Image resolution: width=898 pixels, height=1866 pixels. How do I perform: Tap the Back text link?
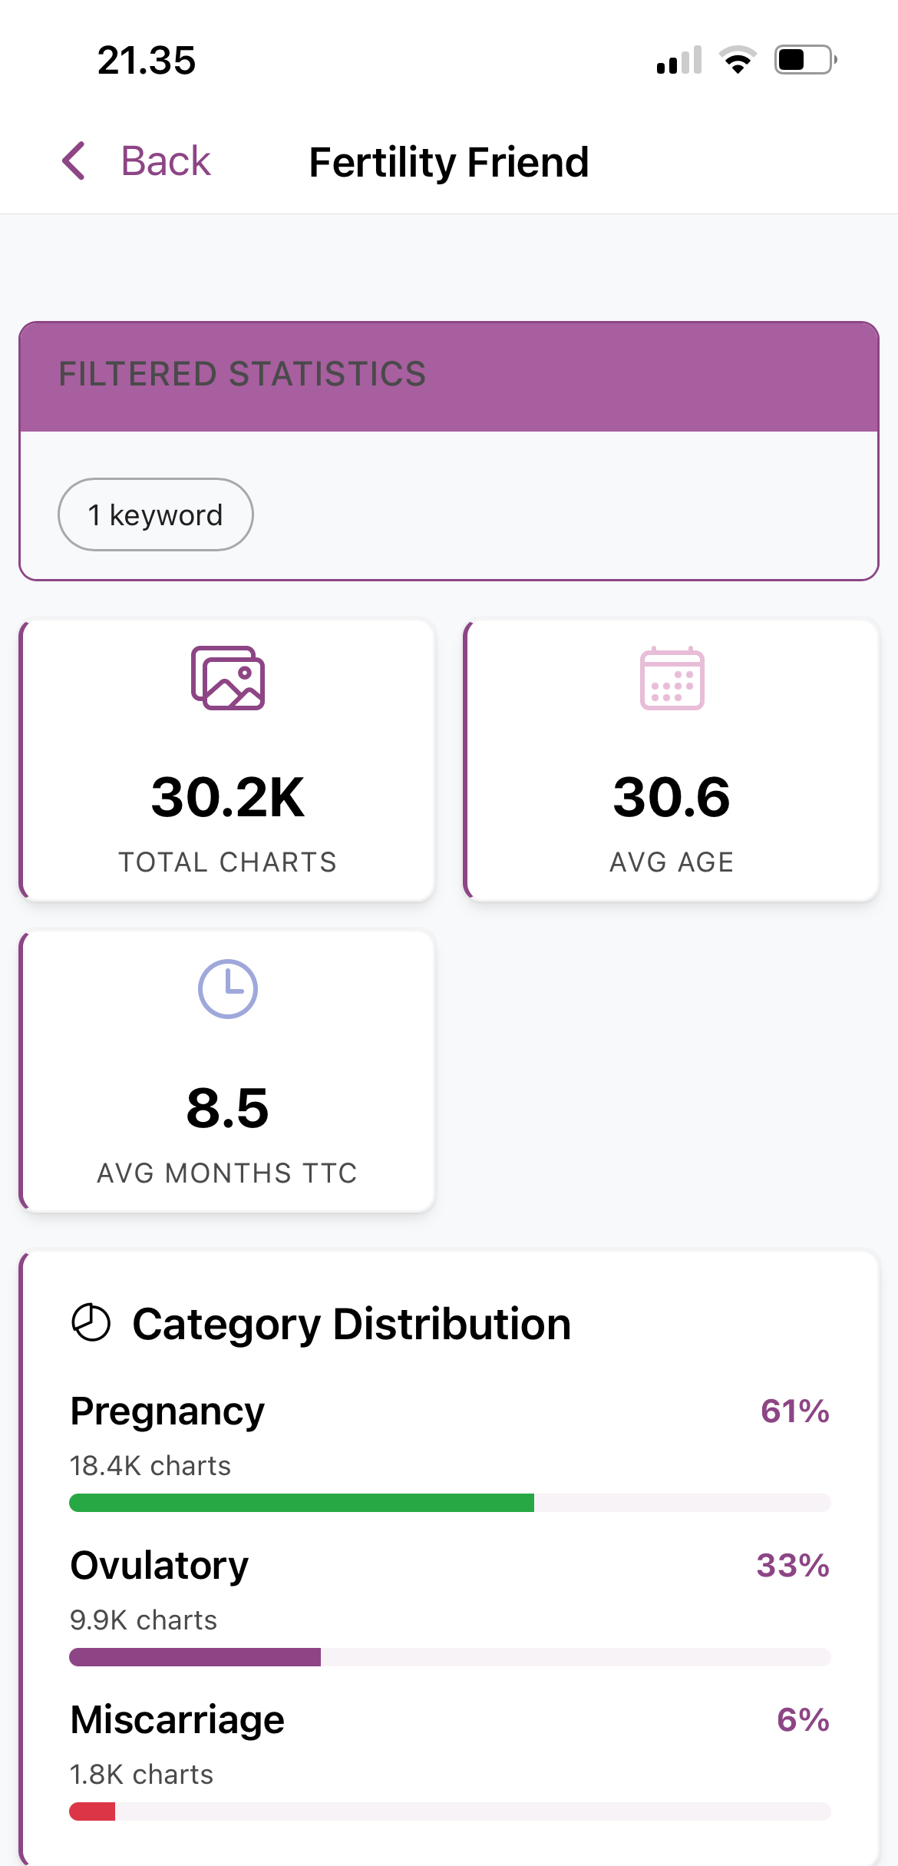(x=165, y=161)
